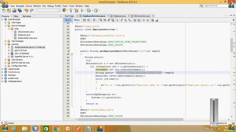Image resolution: width=236 pixels, height=132 pixels.
Task: Toggle Bookmark on current line
Action: point(129,20)
